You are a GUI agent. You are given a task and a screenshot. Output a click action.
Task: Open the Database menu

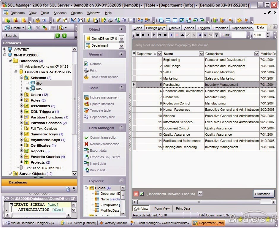18,13
